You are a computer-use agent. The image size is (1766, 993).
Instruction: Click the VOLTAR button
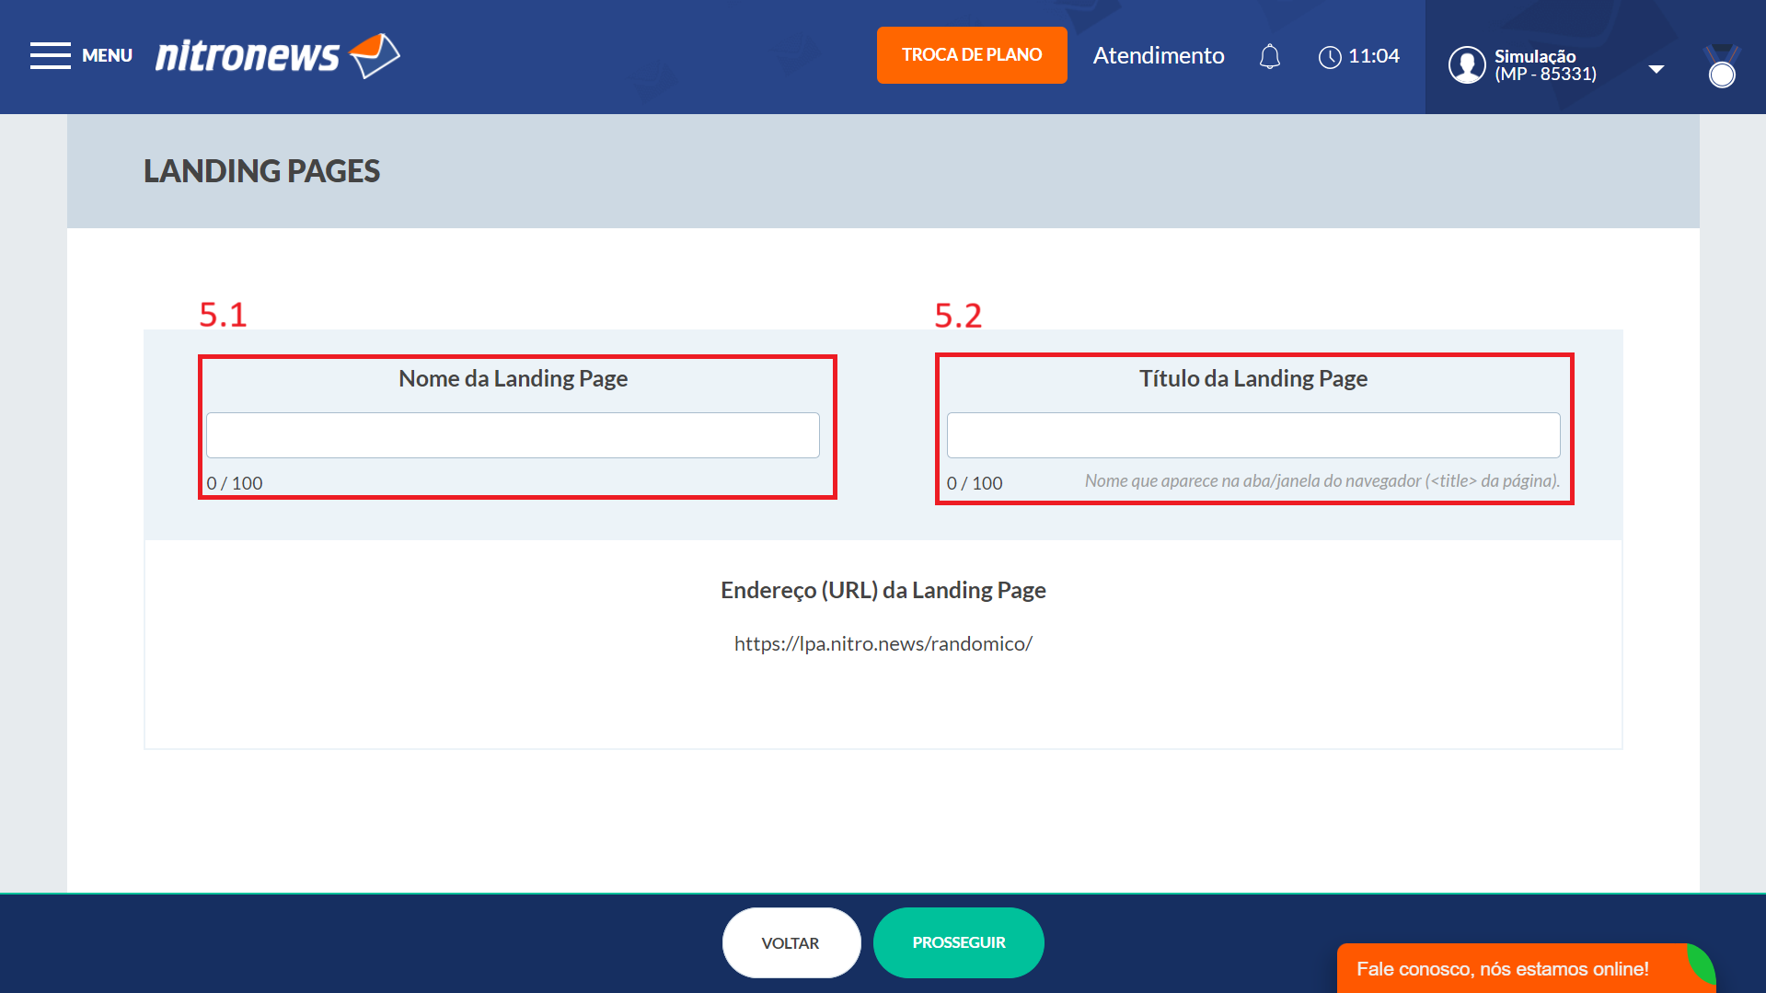(x=791, y=942)
